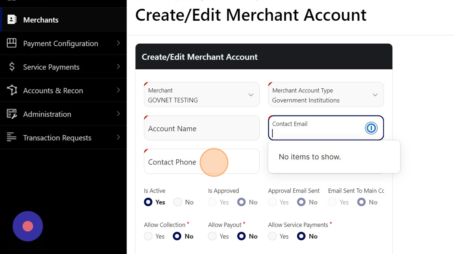
Task: Click the red record button circle
Action: (28, 226)
